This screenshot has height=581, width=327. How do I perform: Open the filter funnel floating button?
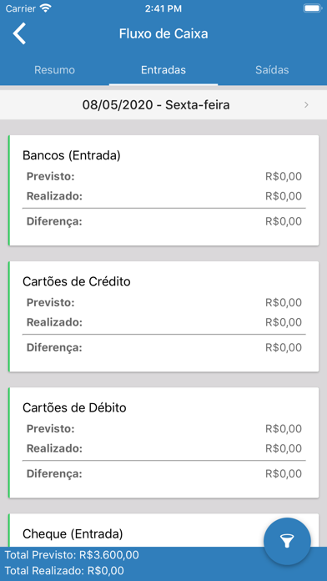287,542
